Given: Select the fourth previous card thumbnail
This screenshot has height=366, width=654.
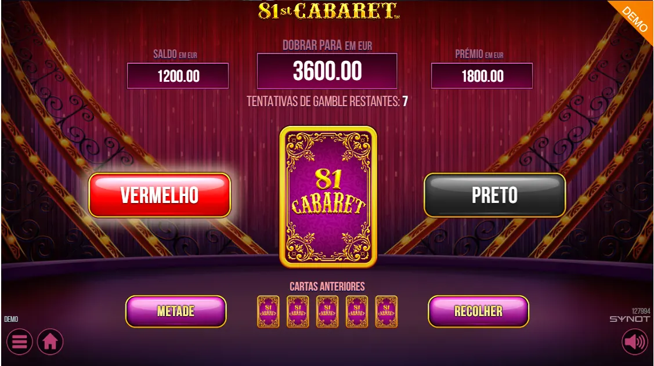Looking at the screenshot, I should pos(357,311).
